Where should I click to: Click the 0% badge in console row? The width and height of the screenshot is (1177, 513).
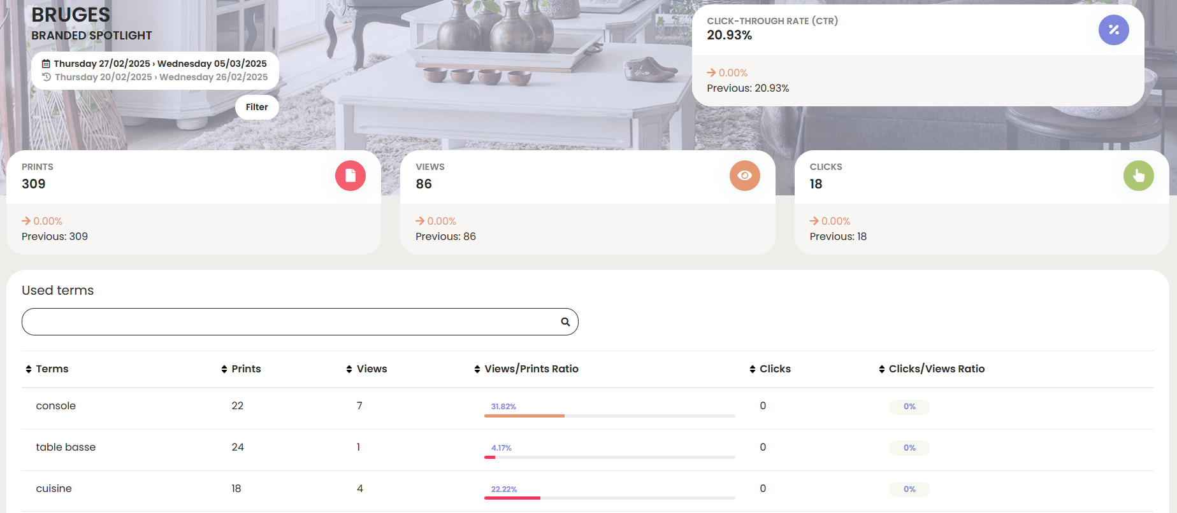click(909, 407)
